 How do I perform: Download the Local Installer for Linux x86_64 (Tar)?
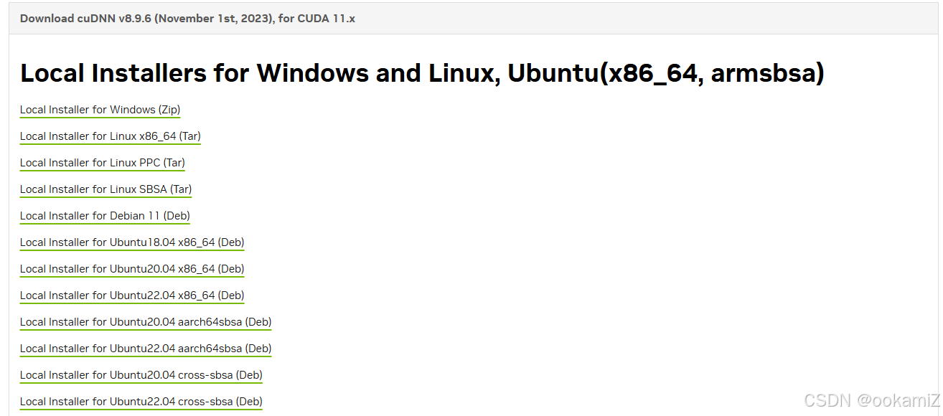109,136
